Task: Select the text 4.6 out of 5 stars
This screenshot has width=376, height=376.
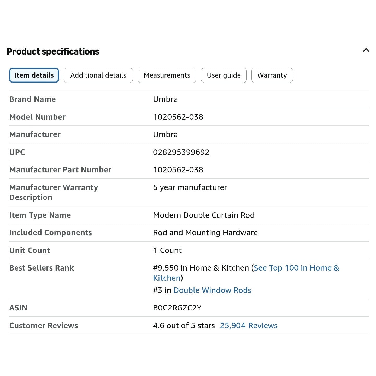Action: click(x=184, y=326)
